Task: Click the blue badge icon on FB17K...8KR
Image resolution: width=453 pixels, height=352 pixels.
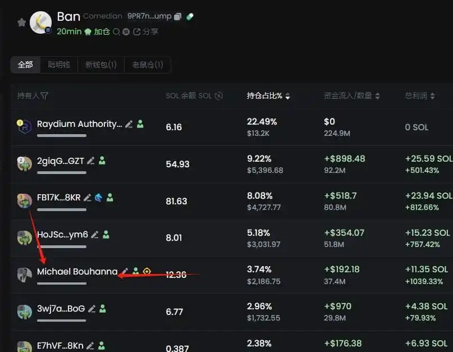Action: click(x=98, y=198)
